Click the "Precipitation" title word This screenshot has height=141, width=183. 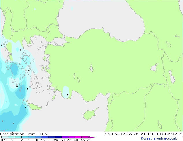(12, 134)
